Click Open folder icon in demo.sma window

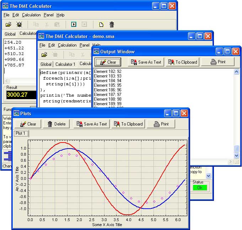[x=44, y=55]
